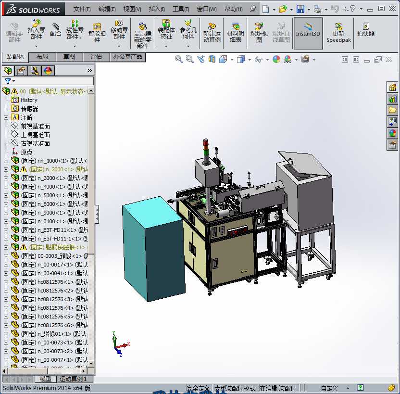
Task: Expand nn_1000<1> component node
Action: click(x=6, y=161)
